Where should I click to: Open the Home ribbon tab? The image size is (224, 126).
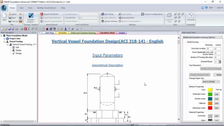coord(12,8)
